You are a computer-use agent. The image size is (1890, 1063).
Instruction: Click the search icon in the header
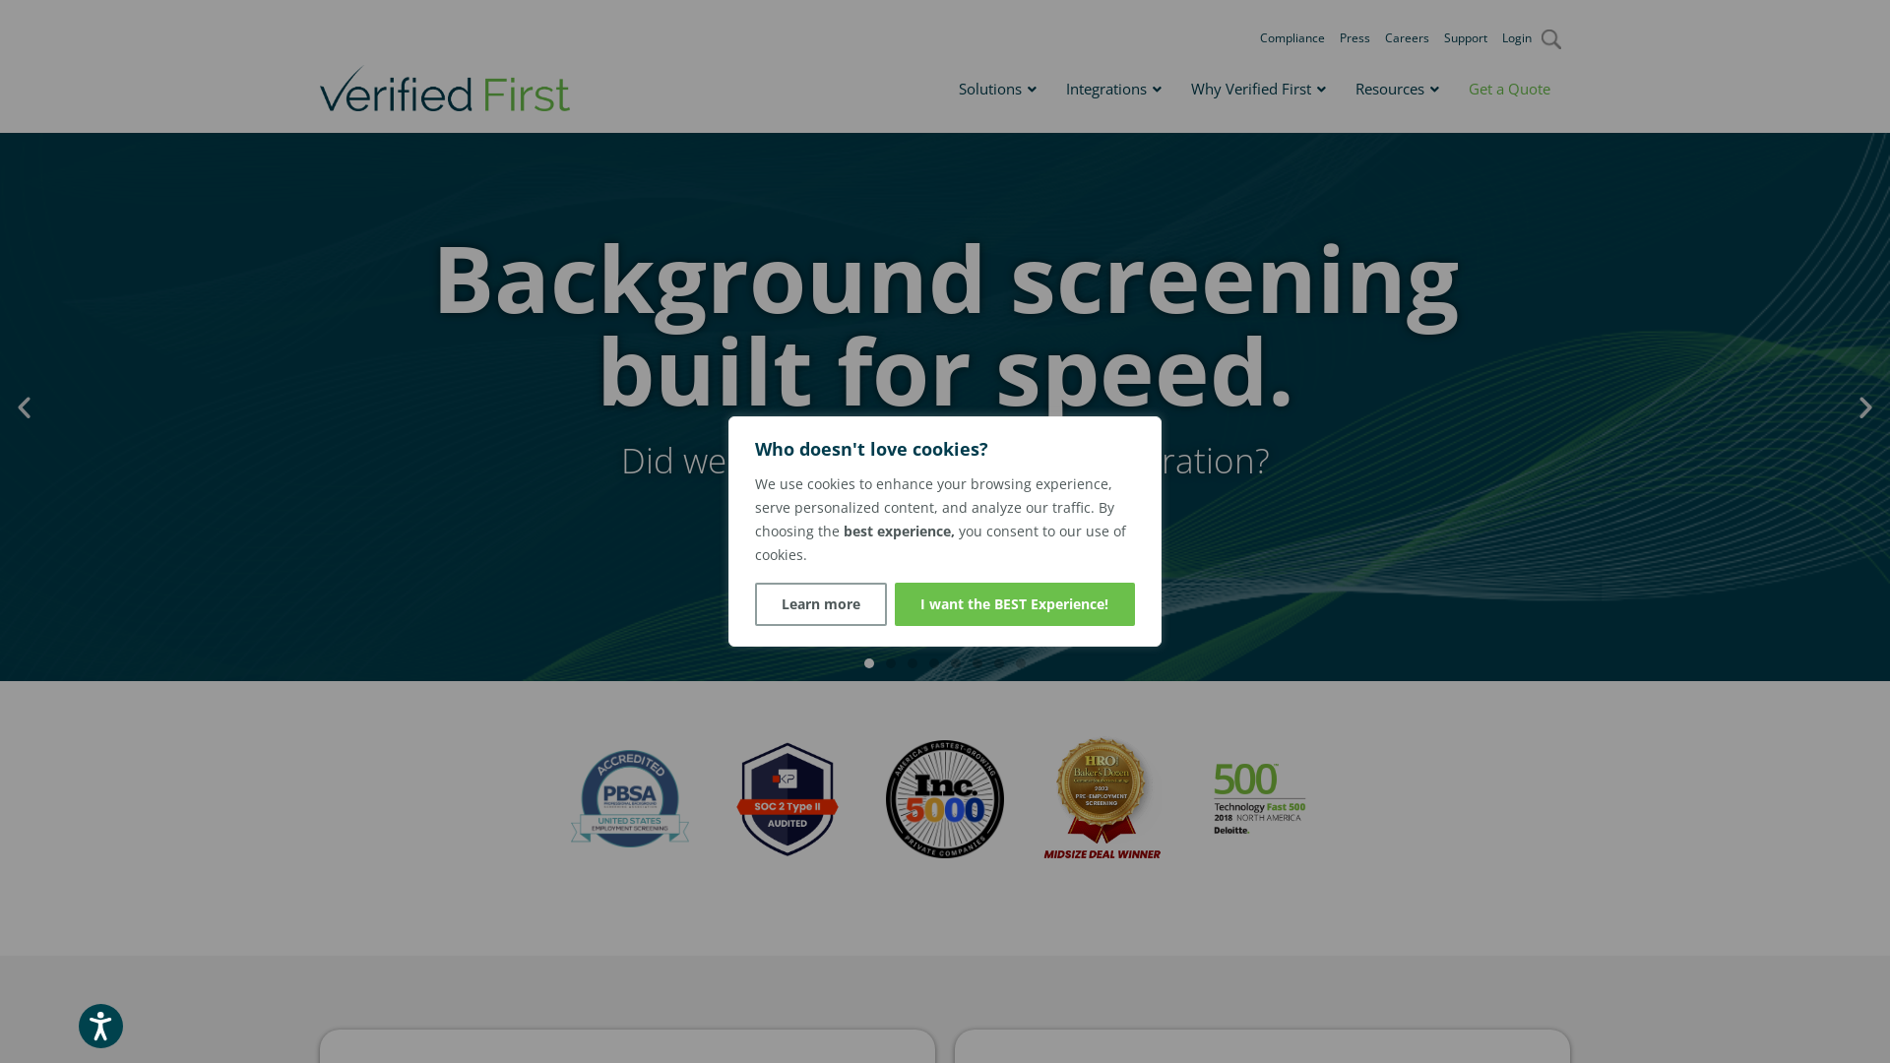(x=1551, y=39)
